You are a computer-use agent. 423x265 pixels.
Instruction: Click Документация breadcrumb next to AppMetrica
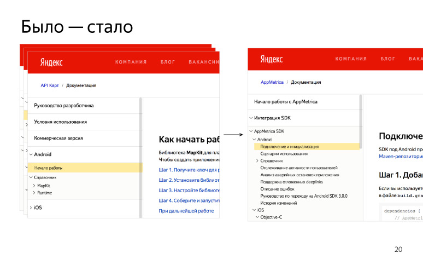(x=306, y=82)
